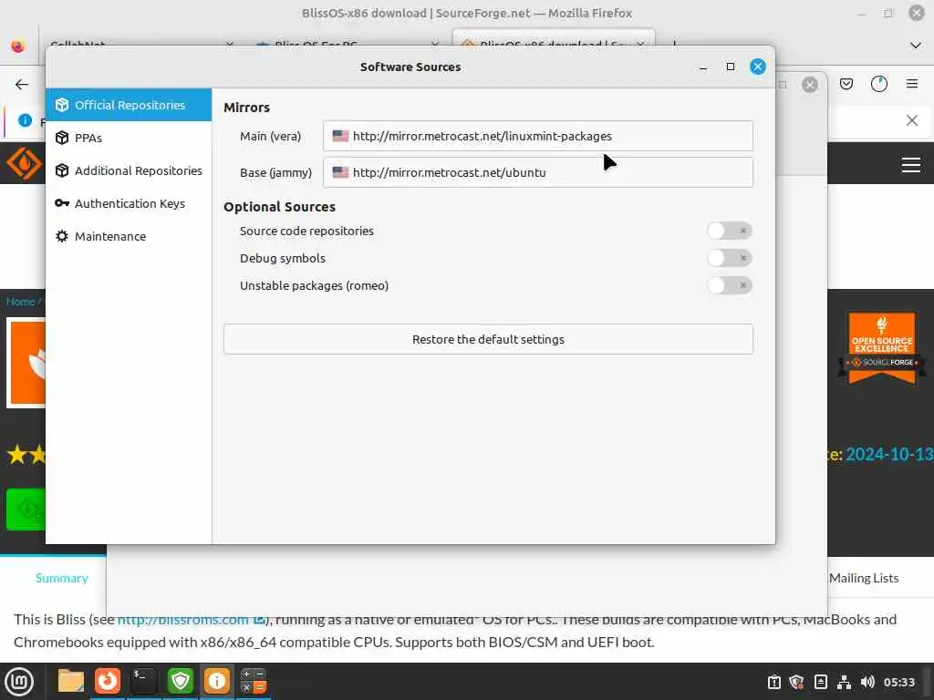Open the Additional Repositories section

tap(128, 170)
